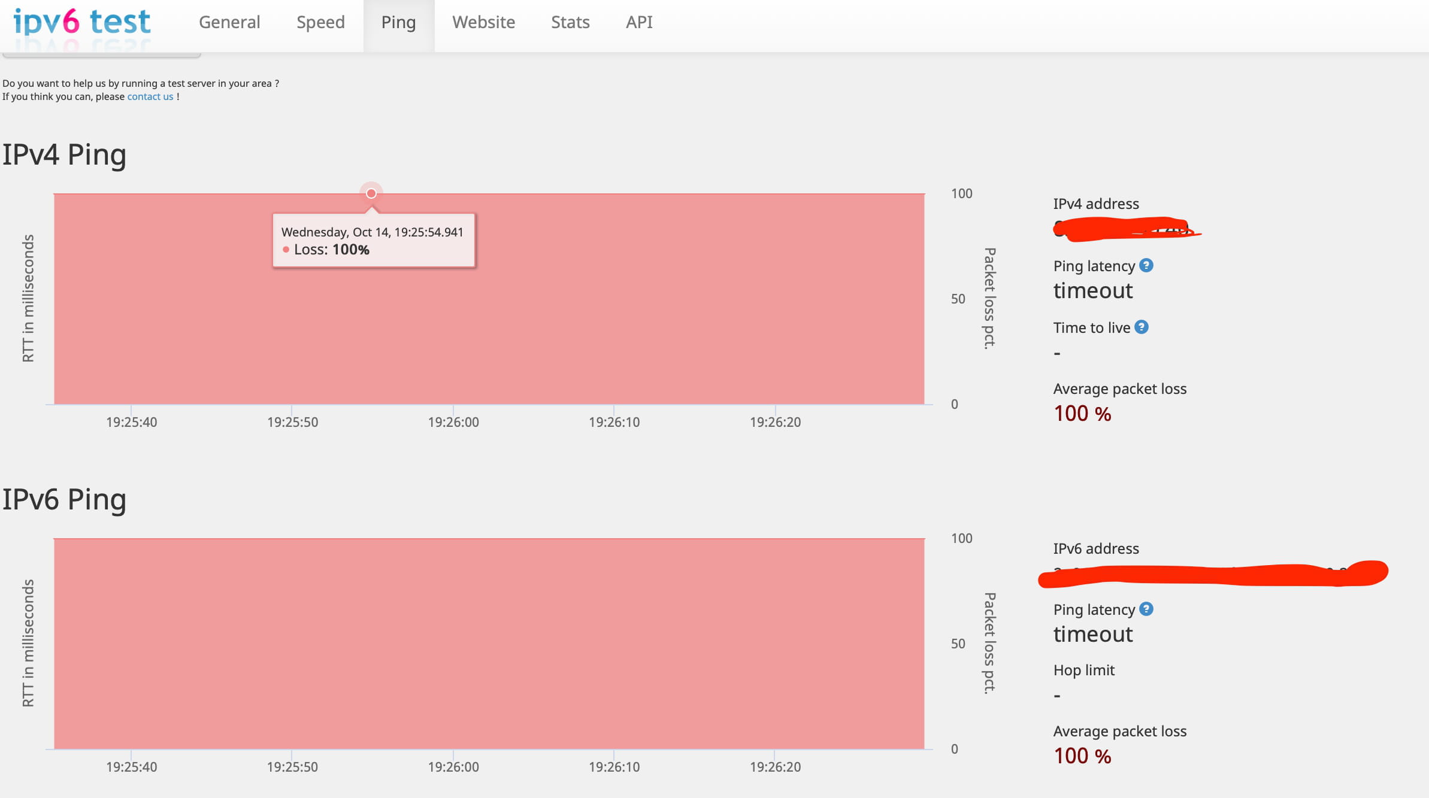The image size is (1429, 798).
Task: Click 19:25:40 tick on IPv6 chart
Action: pos(131,767)
